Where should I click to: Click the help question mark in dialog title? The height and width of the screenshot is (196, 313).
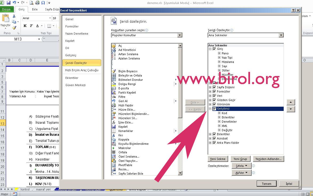click(293, 10)
